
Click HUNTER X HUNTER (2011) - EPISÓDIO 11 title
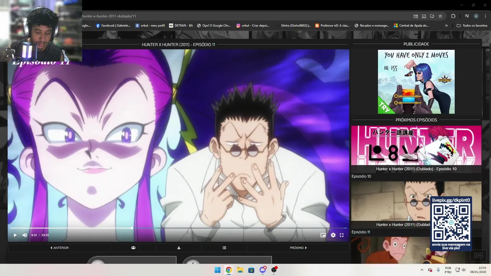click(x=178, y=44)
